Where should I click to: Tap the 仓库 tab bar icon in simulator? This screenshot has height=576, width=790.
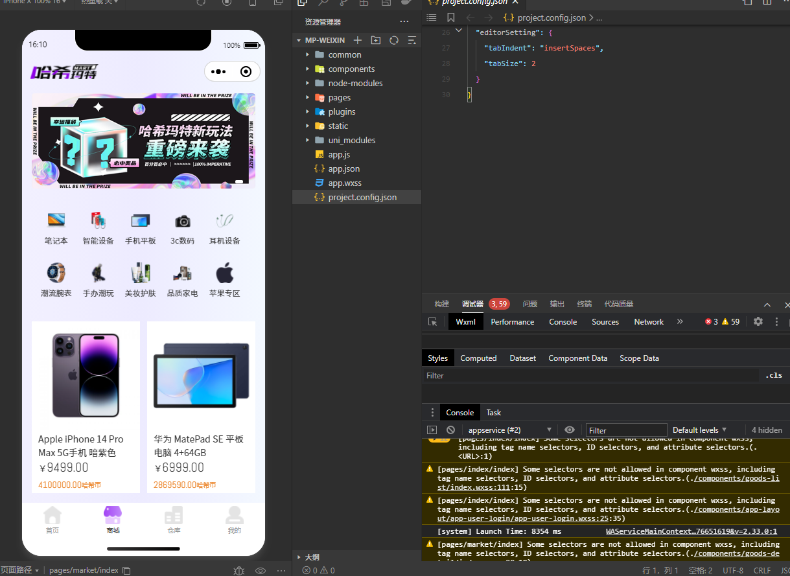point(173,520)
